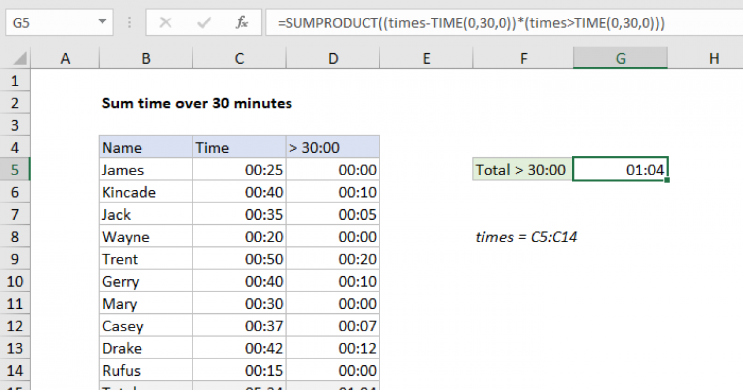The image size is (743, 390).
Task: Click the Cancel (X) icon in formula bar
Action: pyautogui.click(x=166, y=22)
